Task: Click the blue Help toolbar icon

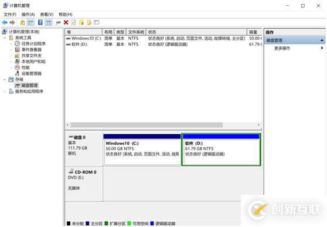Action: (40, 22)
